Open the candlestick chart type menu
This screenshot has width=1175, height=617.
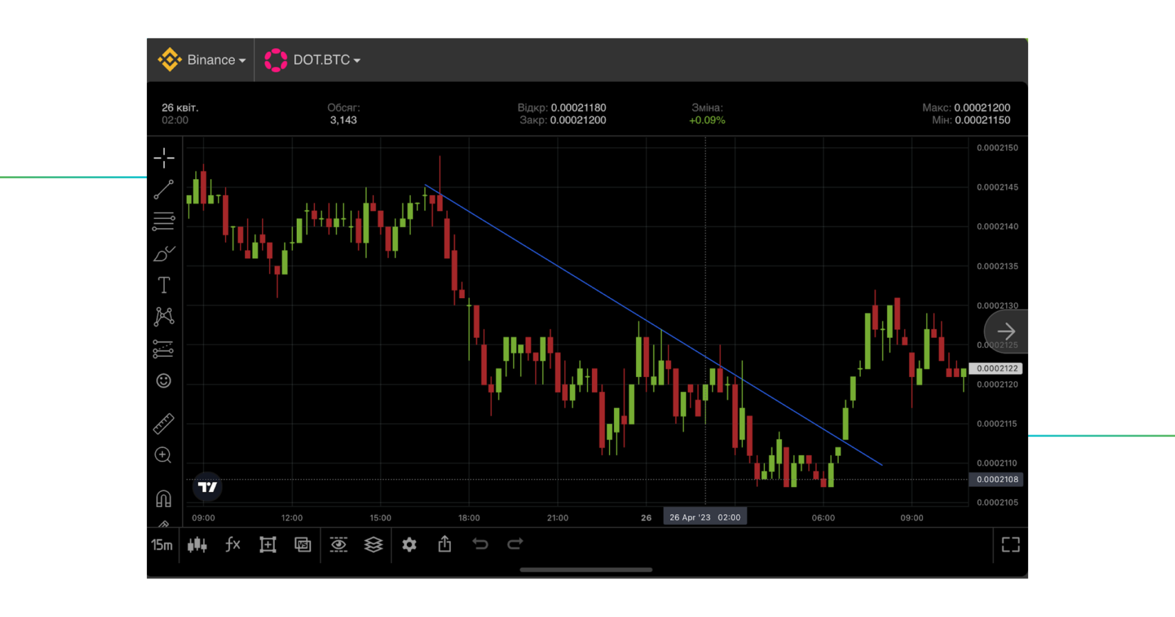[x=197, y=545]
